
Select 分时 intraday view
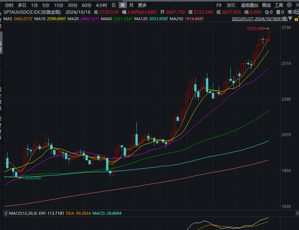[x=9, y=5]
